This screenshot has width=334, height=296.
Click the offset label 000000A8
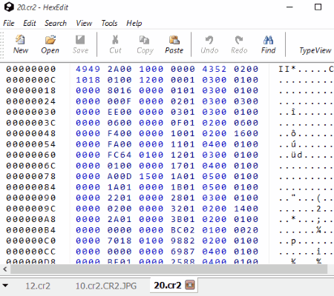coord(31,219)
